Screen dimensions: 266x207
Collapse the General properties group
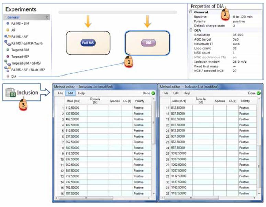pos(191,12)
